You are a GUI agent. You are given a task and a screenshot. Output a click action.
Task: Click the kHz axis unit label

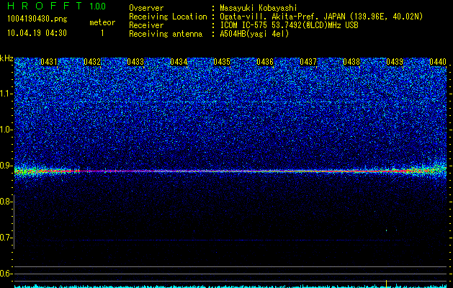[6, 58]
